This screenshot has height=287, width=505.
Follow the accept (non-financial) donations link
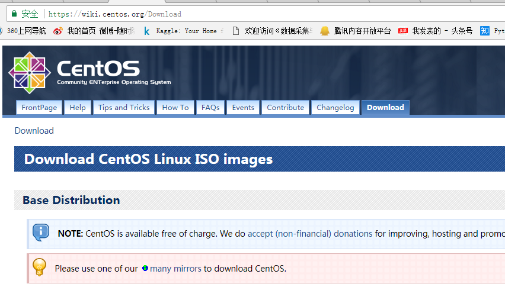pyautogui.click(x=310, y=234)
